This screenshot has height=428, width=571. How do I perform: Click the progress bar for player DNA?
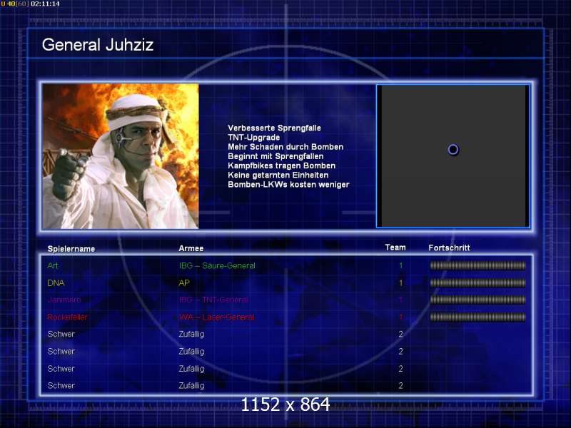477,282
